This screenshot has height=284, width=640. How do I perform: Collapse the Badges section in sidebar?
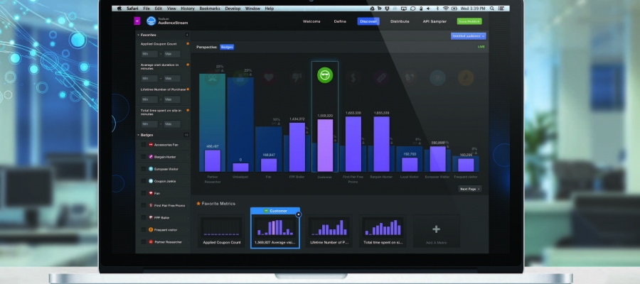click(x=138, y=134)
